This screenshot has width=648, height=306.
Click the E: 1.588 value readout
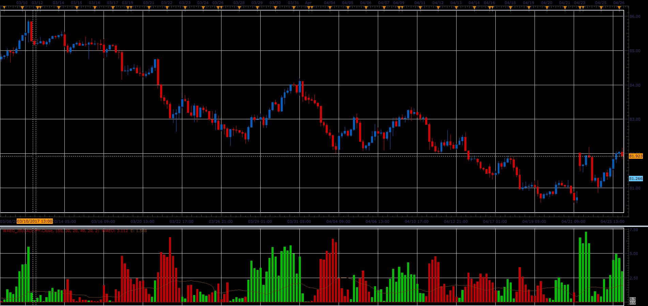click(x=139, y=231)
